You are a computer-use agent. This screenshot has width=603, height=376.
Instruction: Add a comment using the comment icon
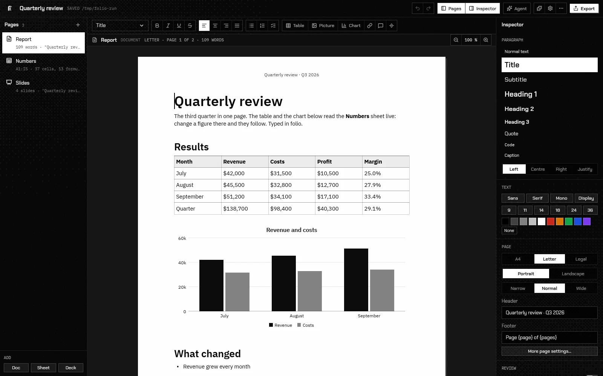[x=381, y=26]
